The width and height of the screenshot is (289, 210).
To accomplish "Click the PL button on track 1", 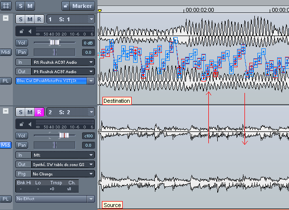I will (6, 81).
